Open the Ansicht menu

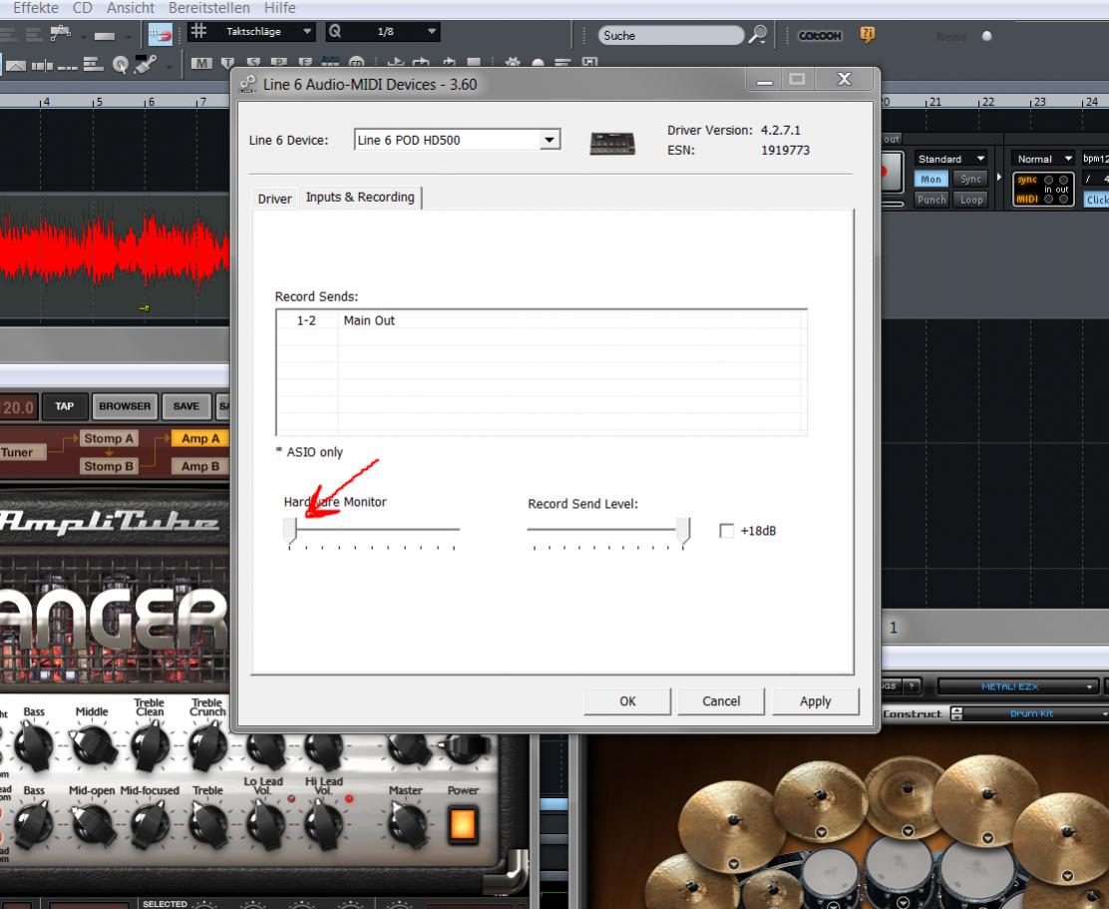pos(130,8)
